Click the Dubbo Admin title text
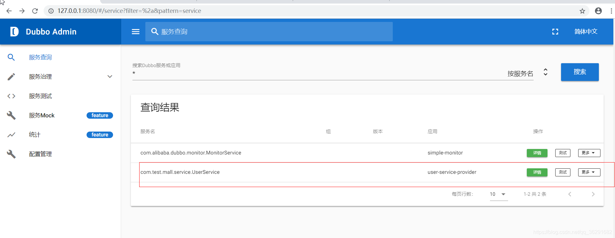This screenshot has width=615, height=238. tap(51, 32)
